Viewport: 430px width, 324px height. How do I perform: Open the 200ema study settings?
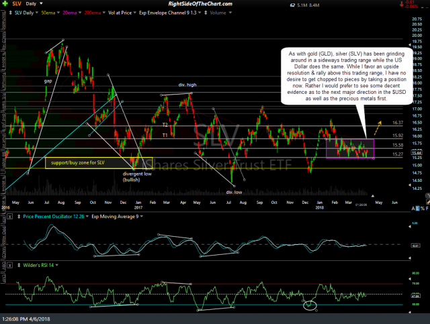(93, 13)
